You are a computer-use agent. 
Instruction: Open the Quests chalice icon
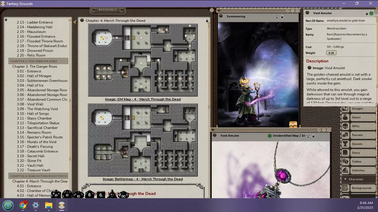[345, 144]
